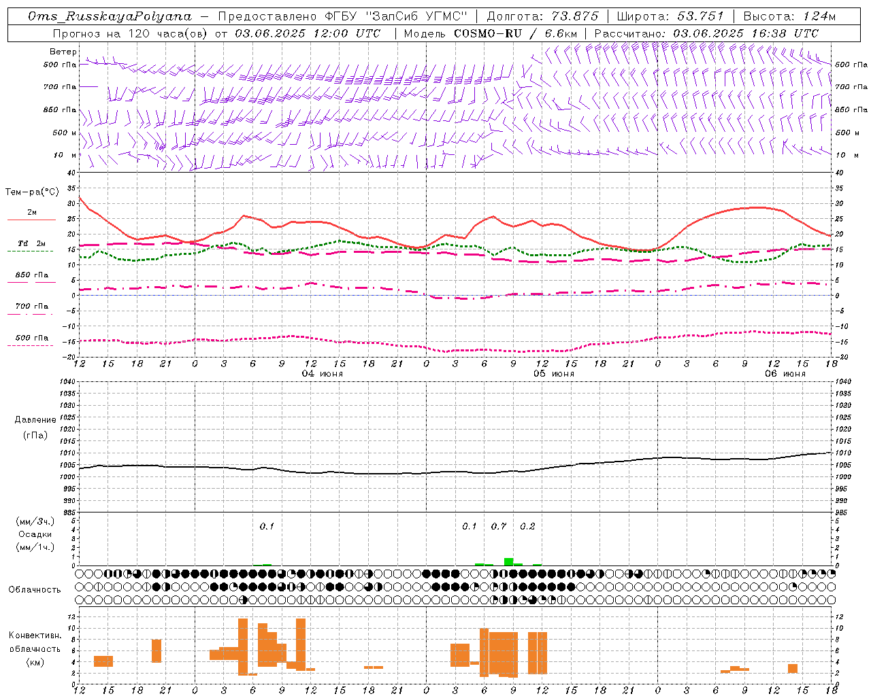Click the 700 гПа temperature legend label
Screen dimensions: 871x696
coord(32,307)
